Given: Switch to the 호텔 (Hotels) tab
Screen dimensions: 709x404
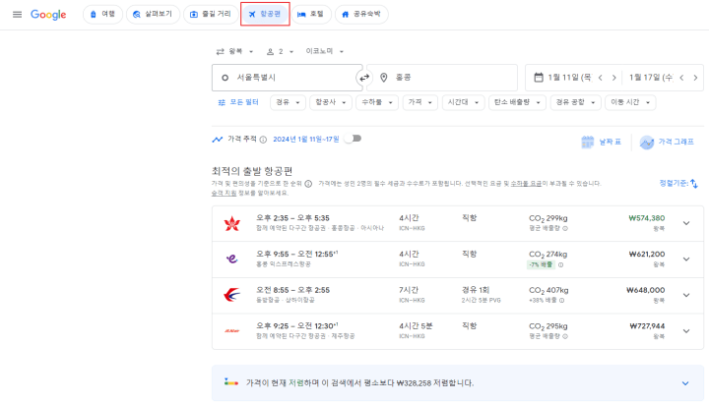Looking at the screenshot, I should click(x=311, y=15).
